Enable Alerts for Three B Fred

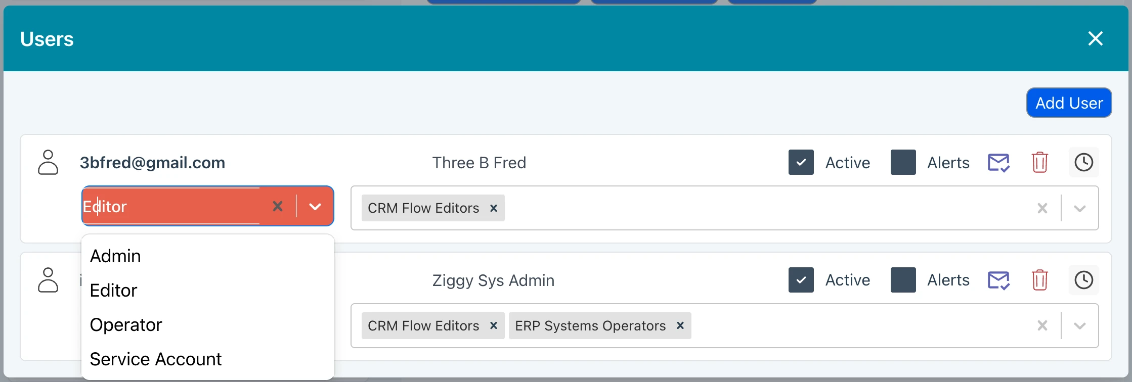903,163
